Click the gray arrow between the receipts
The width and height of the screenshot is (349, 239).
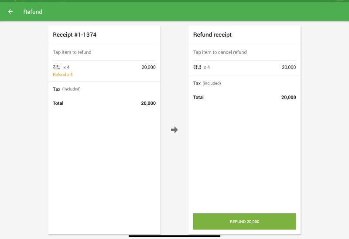coord(174,130)
